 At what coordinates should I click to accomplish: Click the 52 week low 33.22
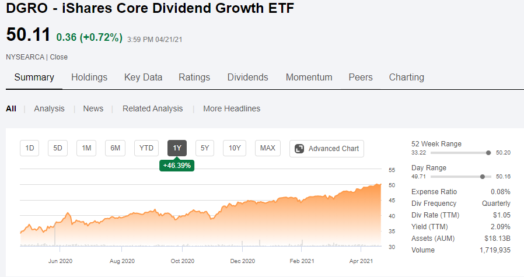tap(418, 153)
